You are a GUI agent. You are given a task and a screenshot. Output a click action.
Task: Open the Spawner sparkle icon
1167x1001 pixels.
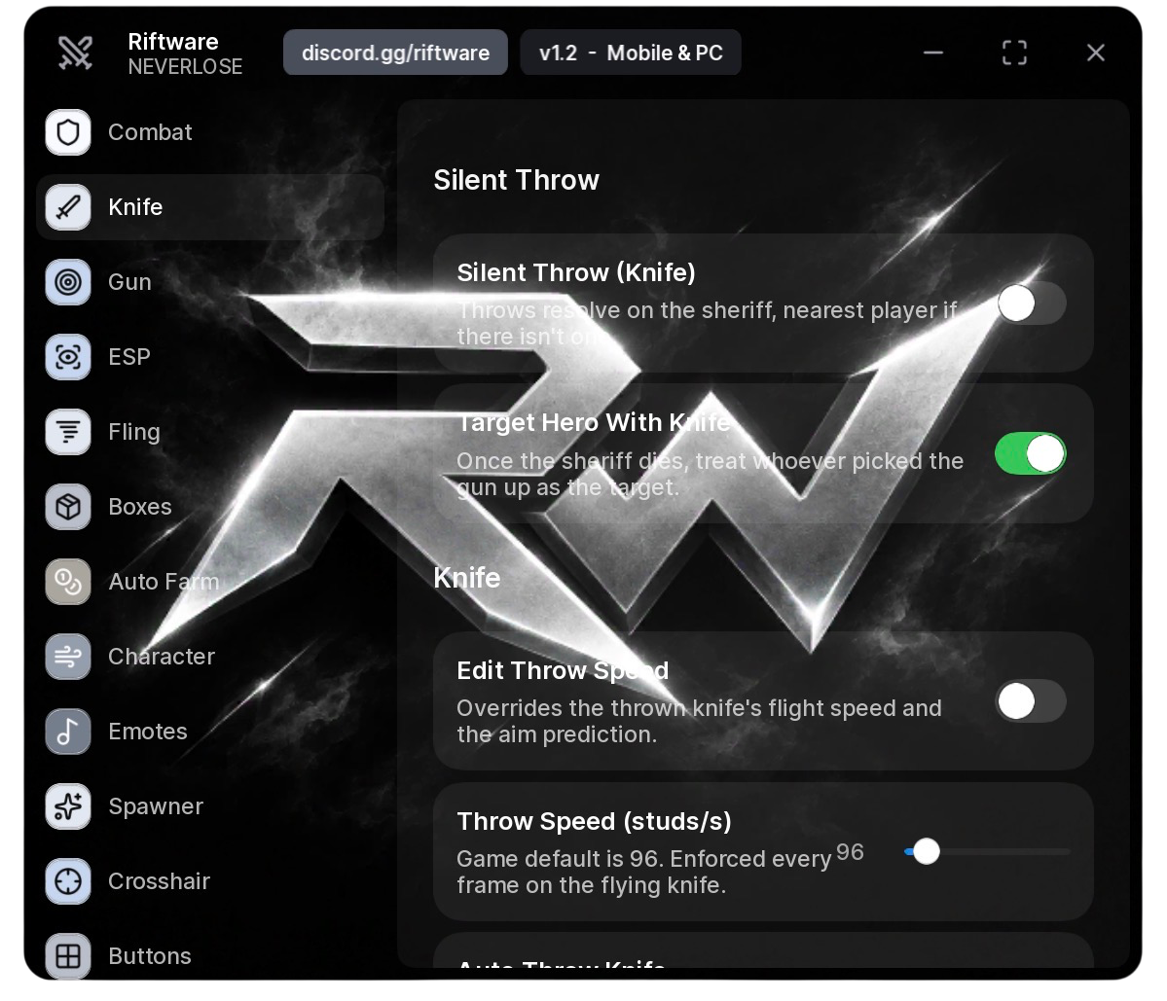(x=68, y=806)
